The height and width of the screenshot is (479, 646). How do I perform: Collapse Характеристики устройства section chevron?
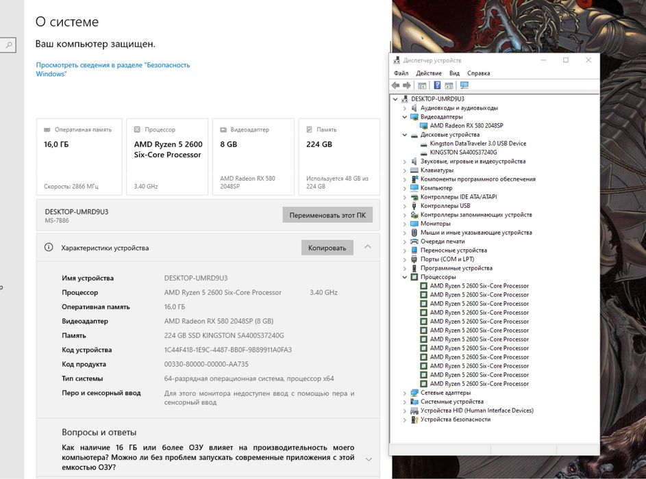[368, 247]
